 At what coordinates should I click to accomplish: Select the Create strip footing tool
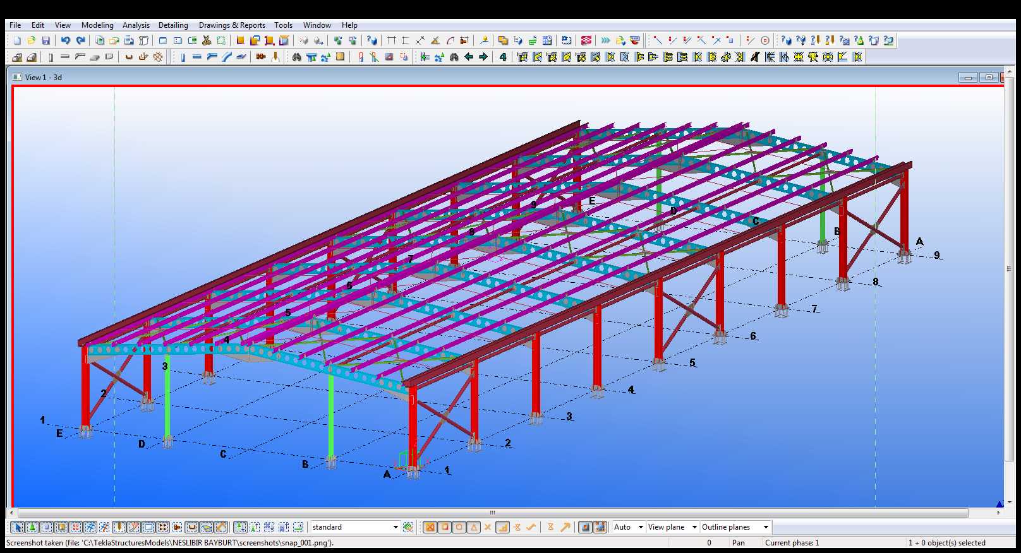click(32, 57)
